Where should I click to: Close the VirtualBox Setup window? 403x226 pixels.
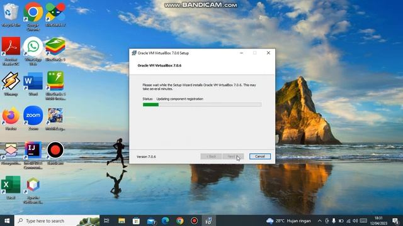268,53
